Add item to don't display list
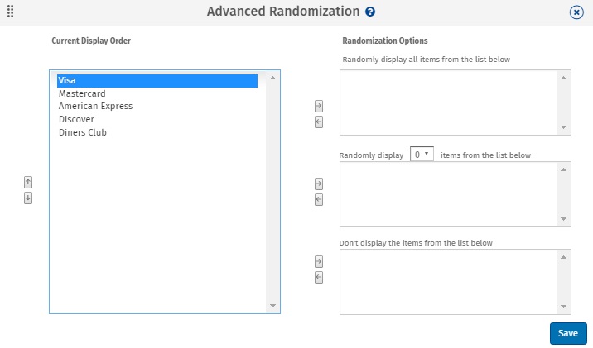The height and width of the screenshot is (348, 593). click(319, 261)
